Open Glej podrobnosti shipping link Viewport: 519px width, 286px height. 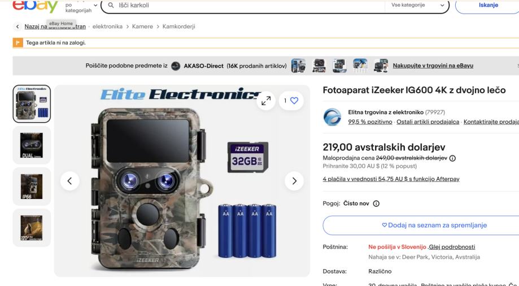tap(452, 247)
